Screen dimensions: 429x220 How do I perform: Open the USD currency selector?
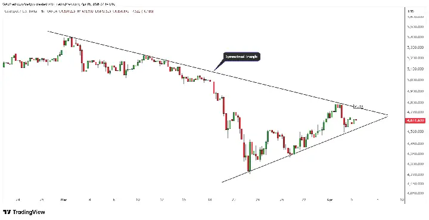coord(411,11)
